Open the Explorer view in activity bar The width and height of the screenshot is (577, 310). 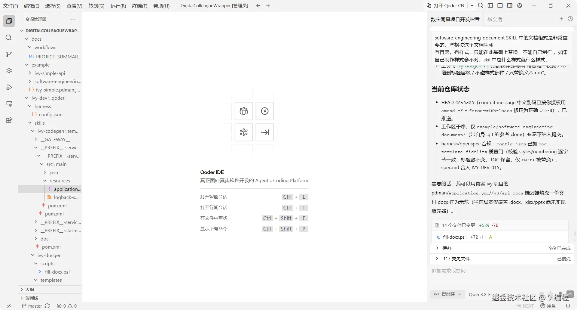9,21
